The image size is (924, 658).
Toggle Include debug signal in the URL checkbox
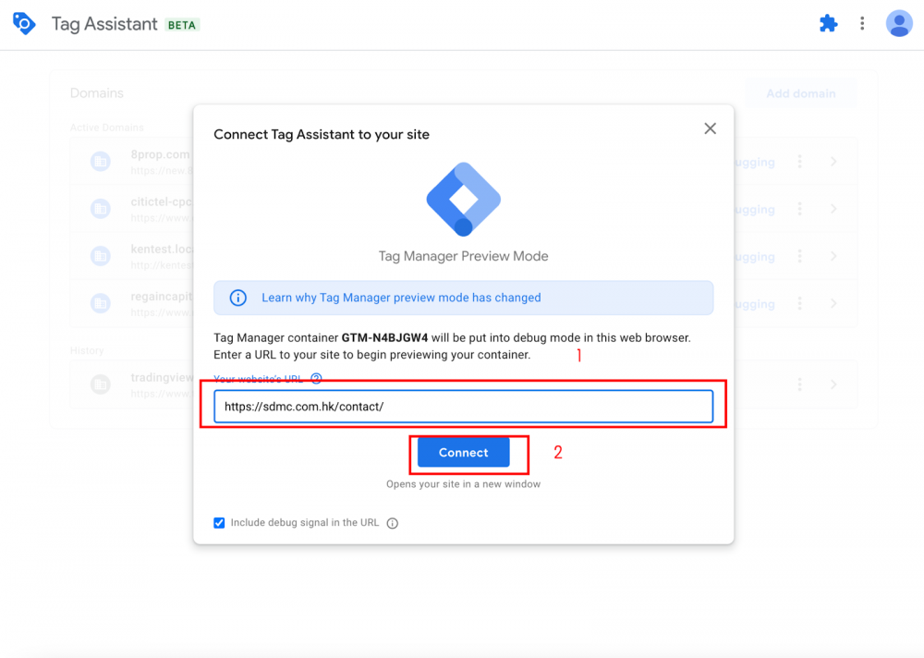(x=219, y=523)
